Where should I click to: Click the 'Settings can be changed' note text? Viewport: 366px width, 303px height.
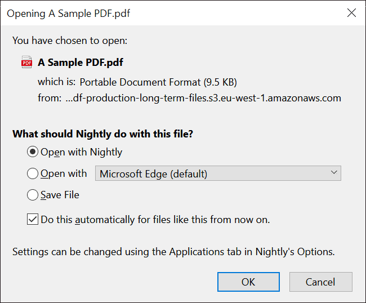click(173, 252)
